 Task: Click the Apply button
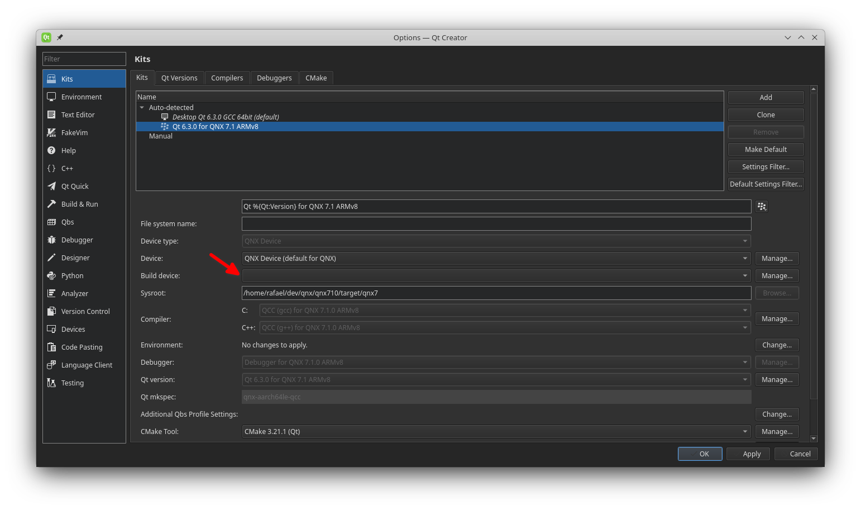pos(748,454)
